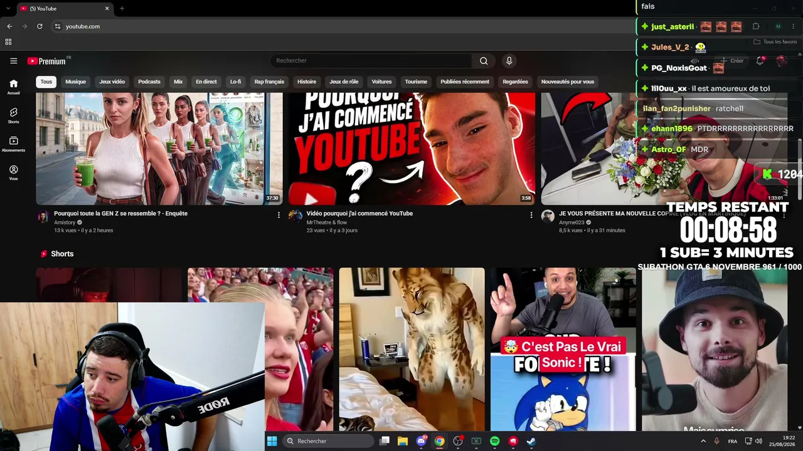
Task: Open the MrTheatre & flow channel avatar
Action: point(295,217)
